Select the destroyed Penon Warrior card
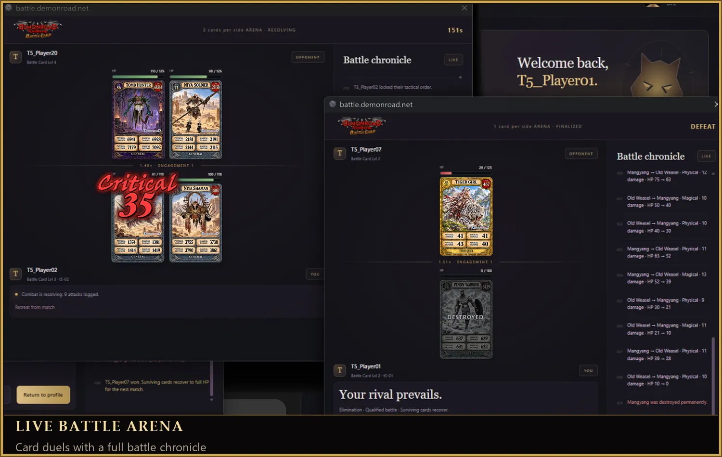 point(466,319)
